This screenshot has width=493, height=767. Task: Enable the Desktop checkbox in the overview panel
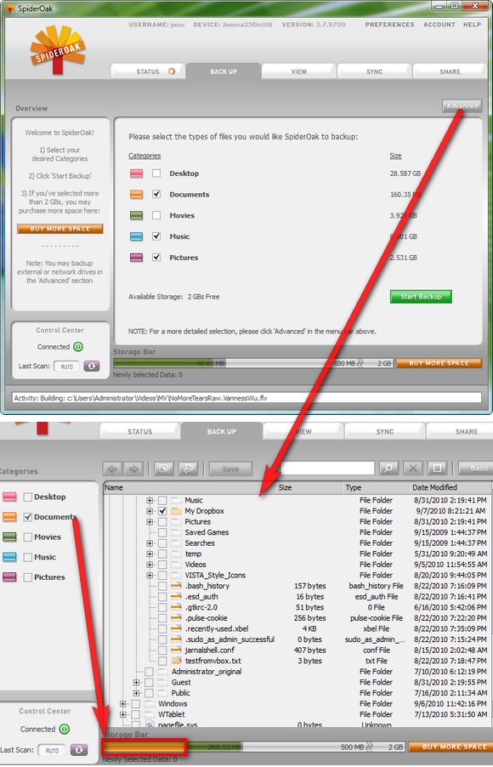click(156, 173)
